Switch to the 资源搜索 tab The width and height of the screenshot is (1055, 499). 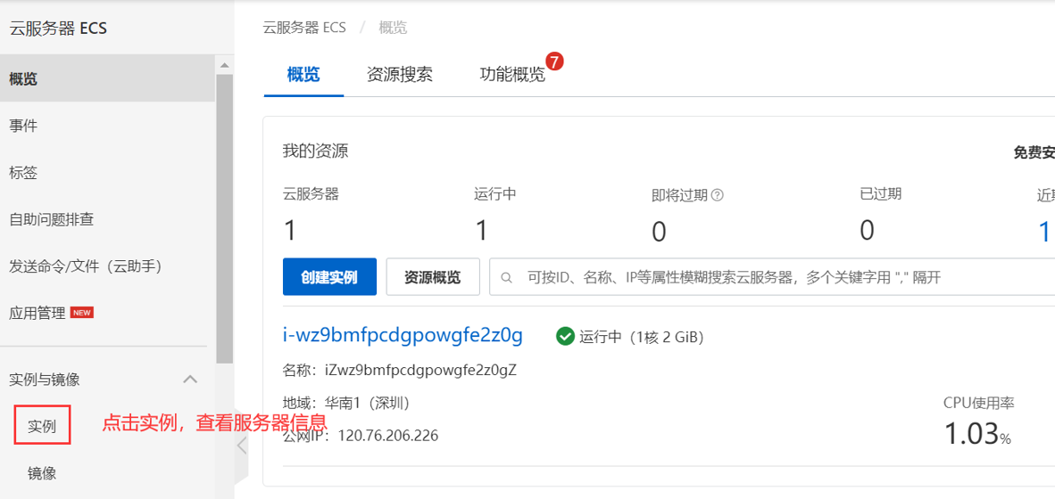[400, 74]
